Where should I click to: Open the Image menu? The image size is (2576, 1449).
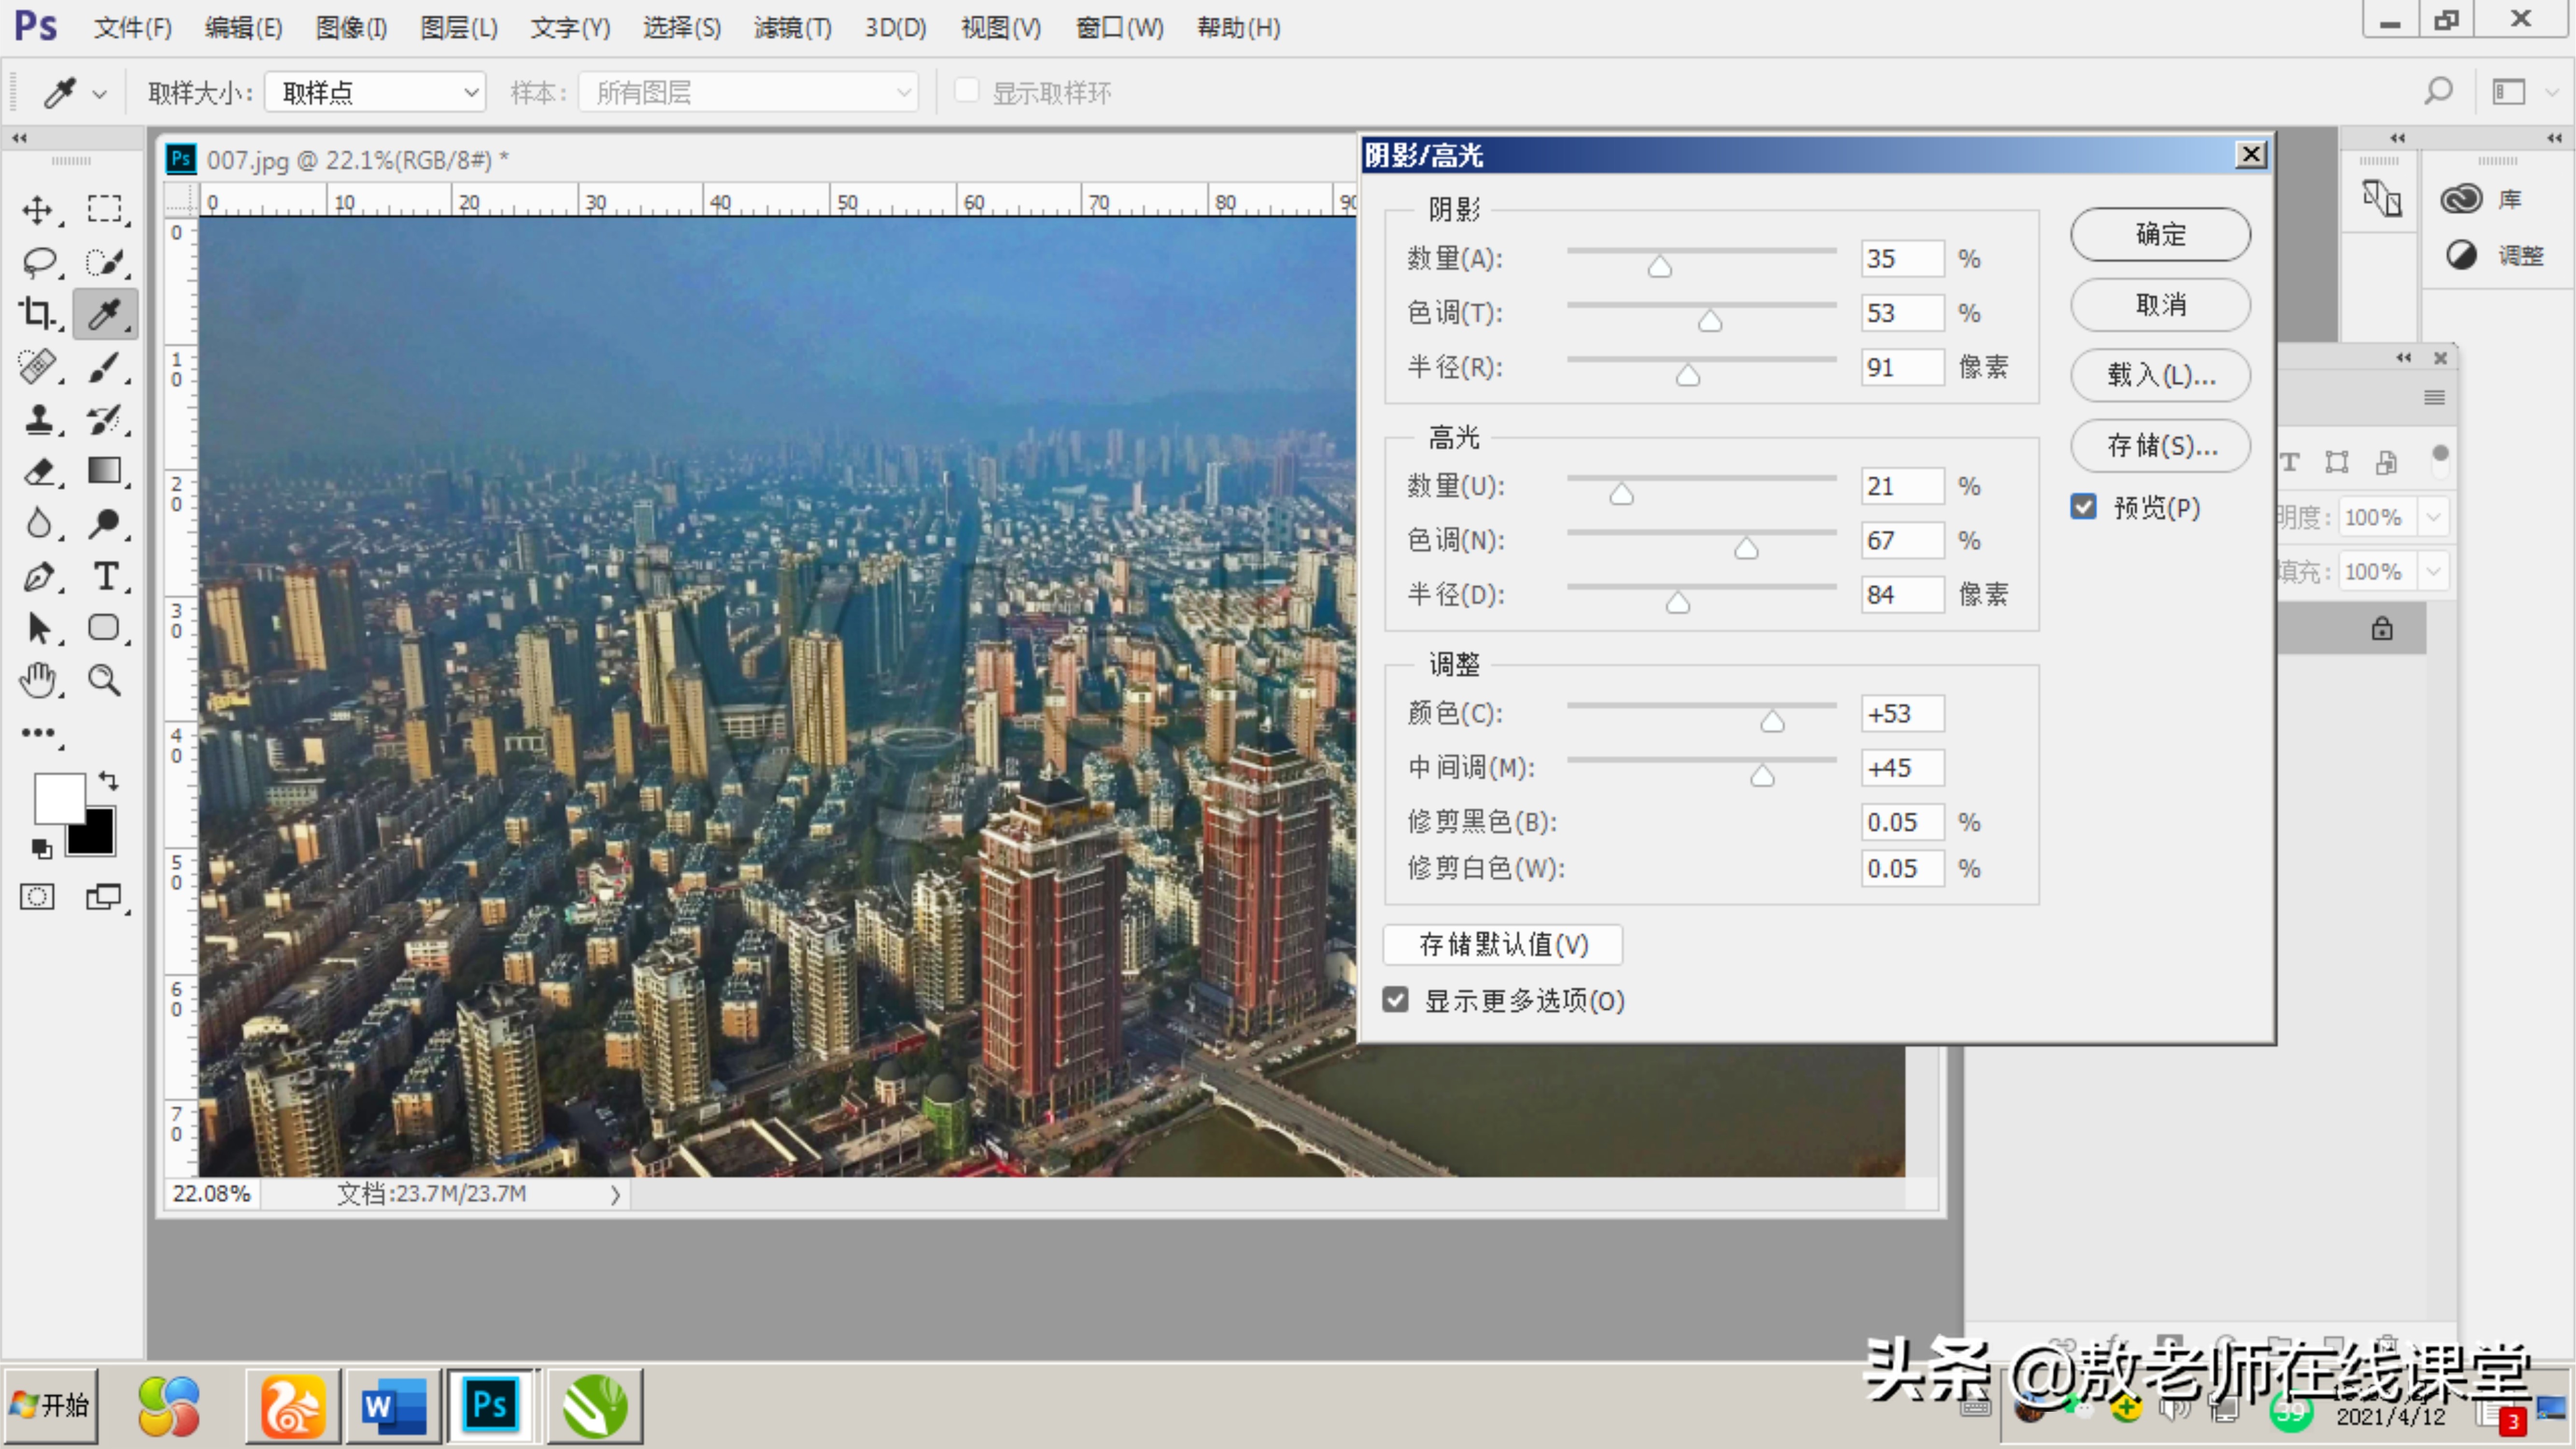[x=351, y=27]
